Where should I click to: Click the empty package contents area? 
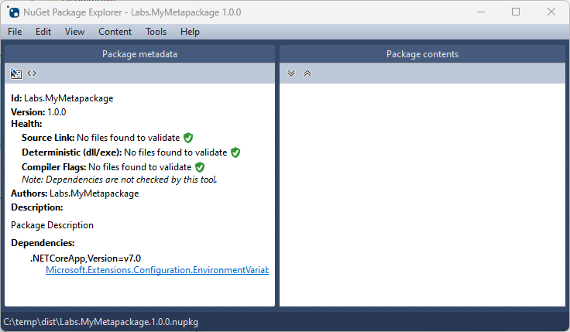click(x=422, y=195)
